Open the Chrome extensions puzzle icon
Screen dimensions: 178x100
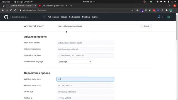pyautogui.click(x=166, y=10)
